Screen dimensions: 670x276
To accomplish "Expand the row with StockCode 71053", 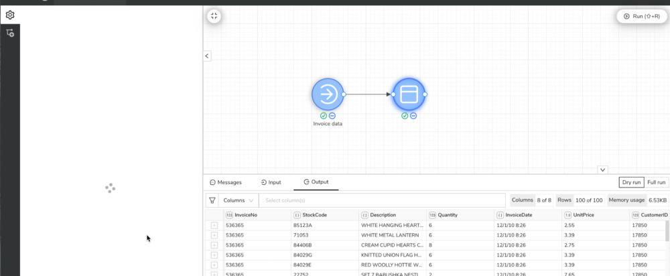I will pyautogui.click(x=214, y=235).
